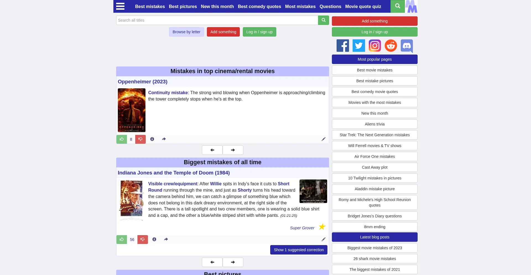Click the MM site logo
The height and width of the screenshot is (275, 531).
pyautogui.click(x=411, y=6)
